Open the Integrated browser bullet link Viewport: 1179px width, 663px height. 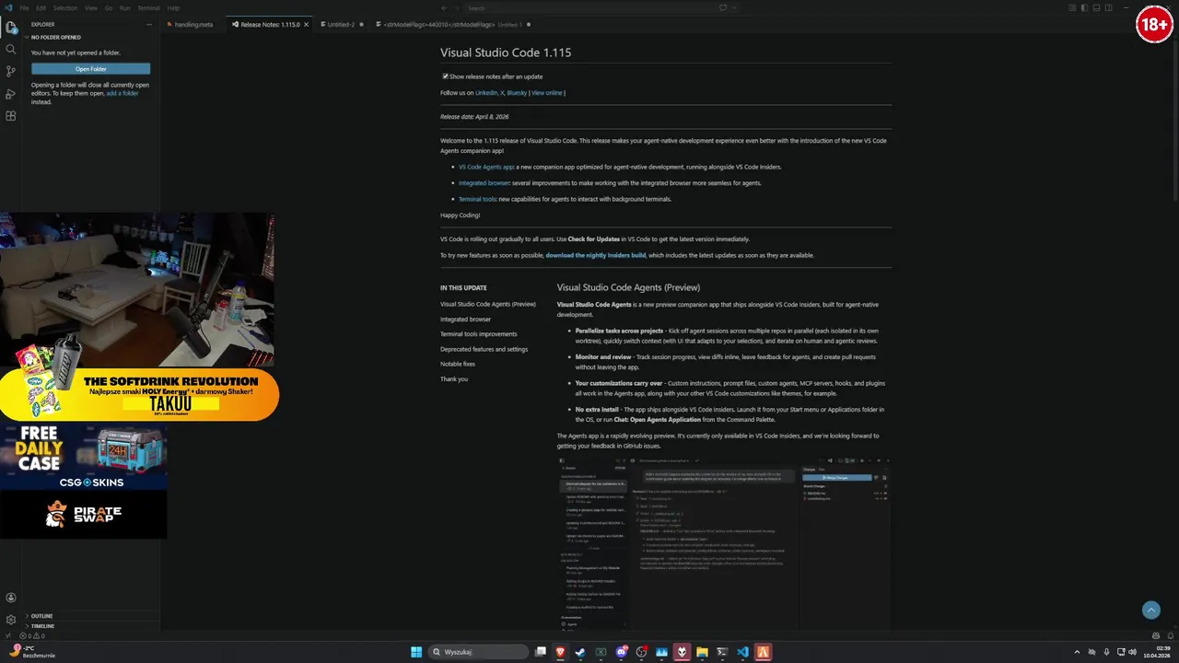[x=484, y=182]
